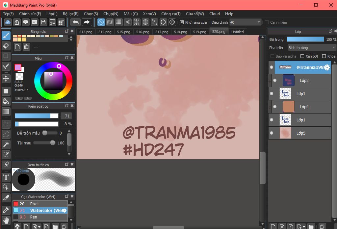Choose the Bucket fill tool

[x=6, y=101]
